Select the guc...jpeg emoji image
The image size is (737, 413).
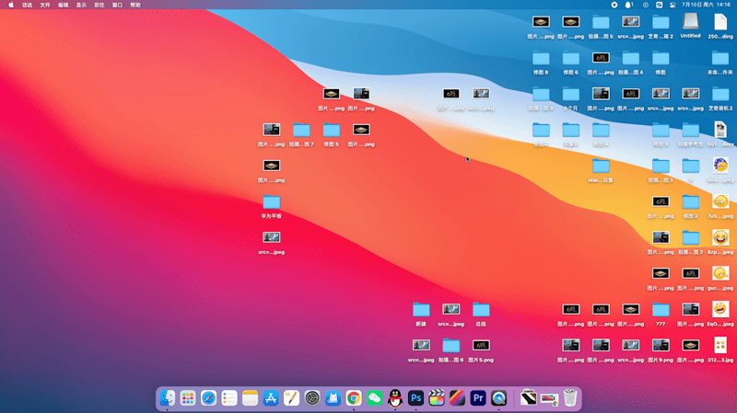click(720, 278)
